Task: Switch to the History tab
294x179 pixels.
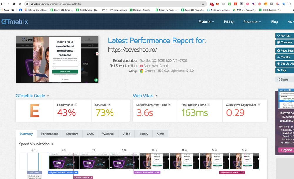Action: click(x=143, y=134)
